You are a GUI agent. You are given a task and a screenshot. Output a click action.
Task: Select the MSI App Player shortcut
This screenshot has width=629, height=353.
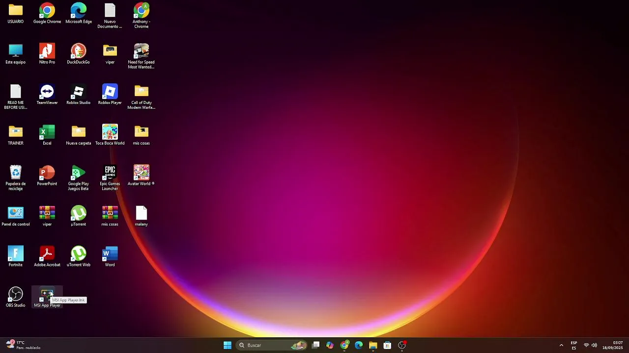[x=47, y=298]
